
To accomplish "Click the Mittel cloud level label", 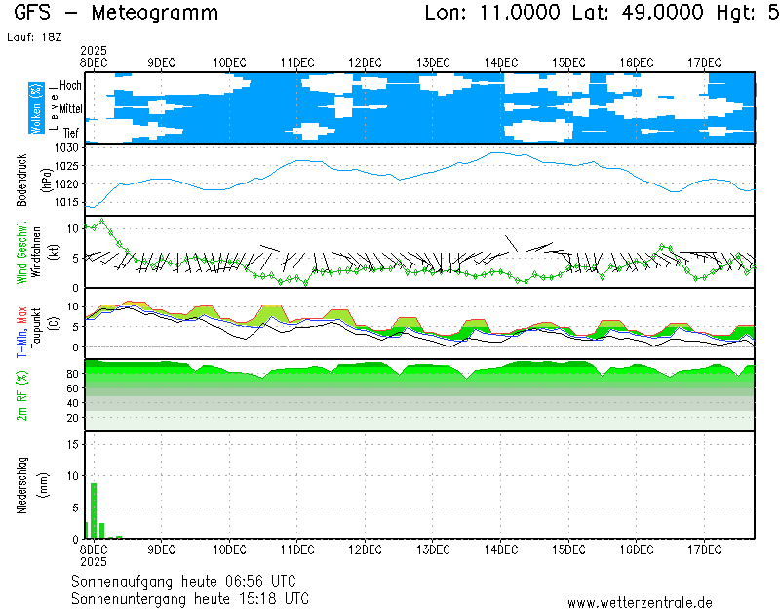I will click(x=70, y=109).
